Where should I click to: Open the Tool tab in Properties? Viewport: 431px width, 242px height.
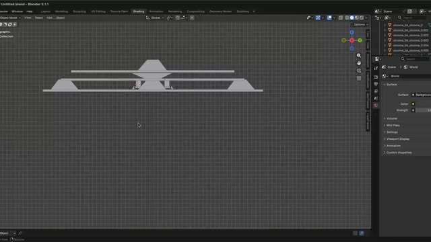point(376,68)
